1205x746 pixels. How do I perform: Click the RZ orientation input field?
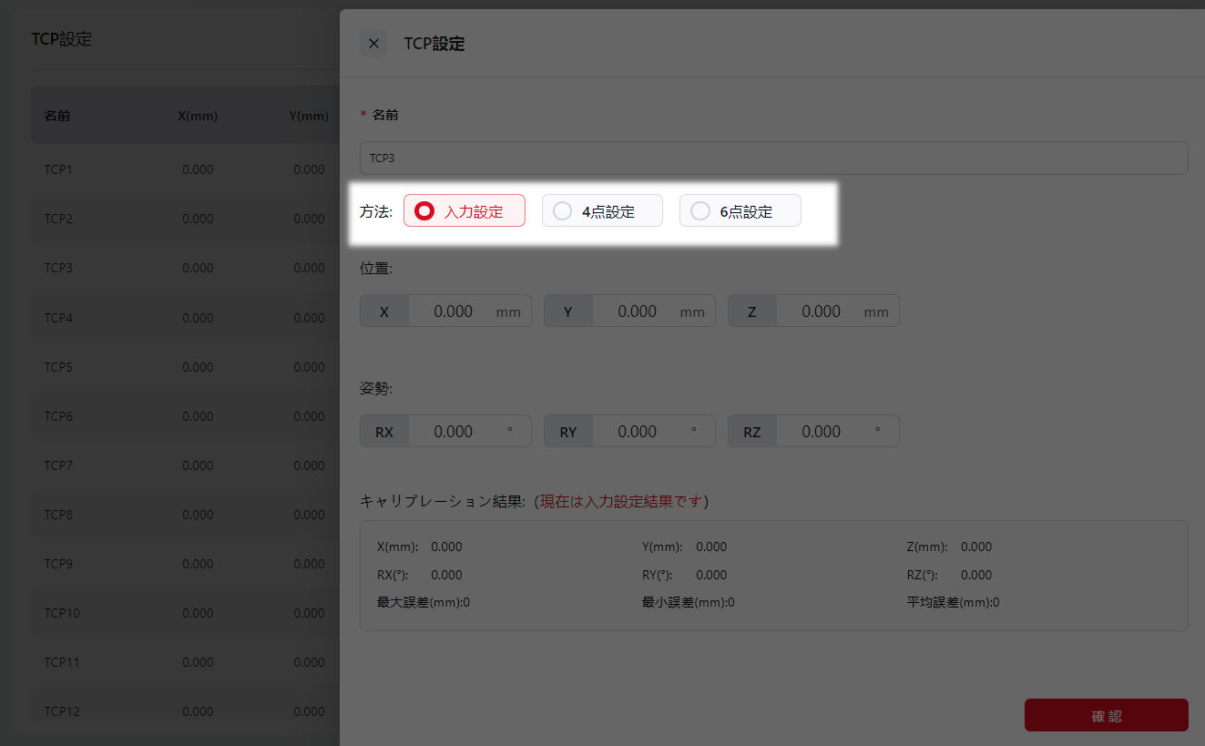coord(821,432)
